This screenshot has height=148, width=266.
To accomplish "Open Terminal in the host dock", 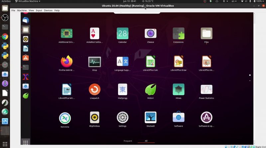I will (5, 27).
